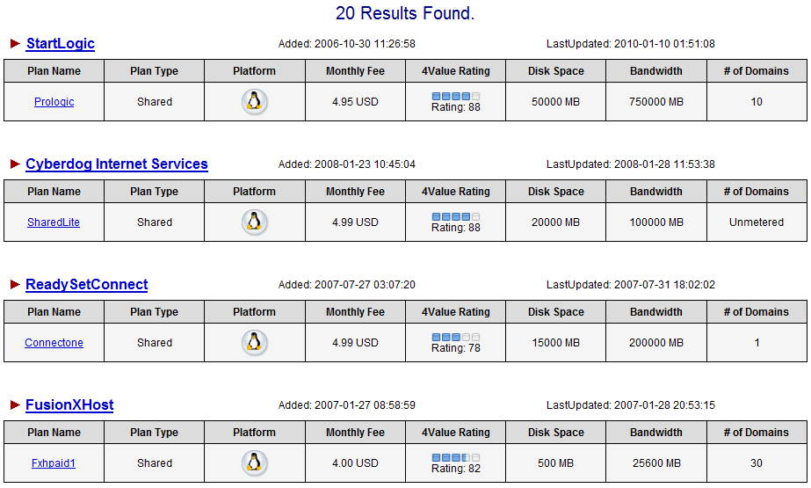Screen dimensions: 811x488
Task: Click the rating bar above Rating: 88 for Prologic
Action: [x=456, y=96]
